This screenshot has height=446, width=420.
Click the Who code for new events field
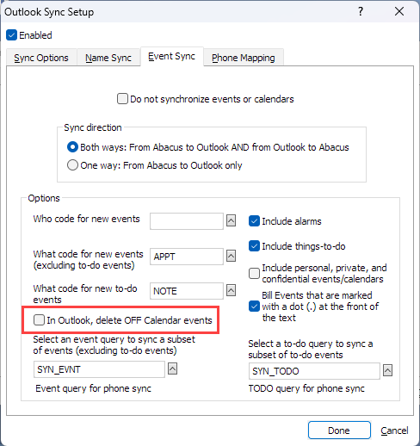[x=187, y=221]
